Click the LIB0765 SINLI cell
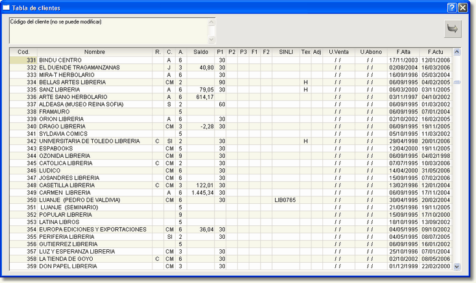Screen dimensions: 476x283 tap(285, 200)
